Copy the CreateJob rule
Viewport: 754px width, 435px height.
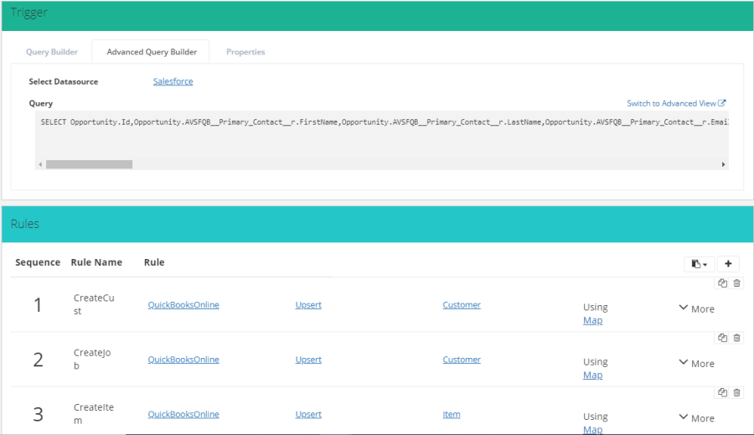pyautogui.click(x=722, y=338)
